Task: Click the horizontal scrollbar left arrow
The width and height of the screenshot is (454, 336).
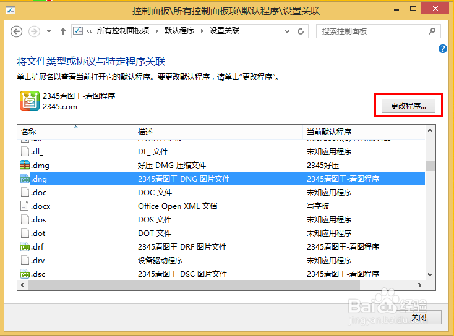Action: (22, 285)
